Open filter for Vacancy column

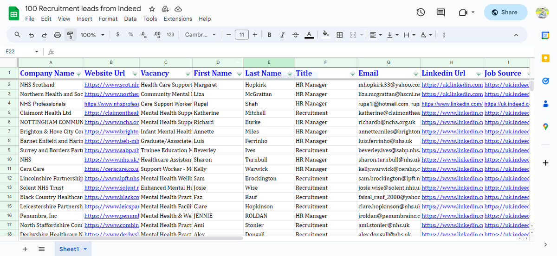click(188, 74)
